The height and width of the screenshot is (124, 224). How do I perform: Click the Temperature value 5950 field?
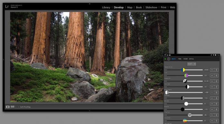(x=206, y=70)
